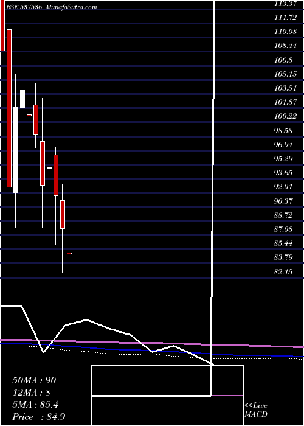
Task: Click the BSE stock code label
Action: tap(24, 7)
